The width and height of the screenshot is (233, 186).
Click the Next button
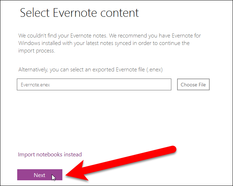[x=39, y=175]
